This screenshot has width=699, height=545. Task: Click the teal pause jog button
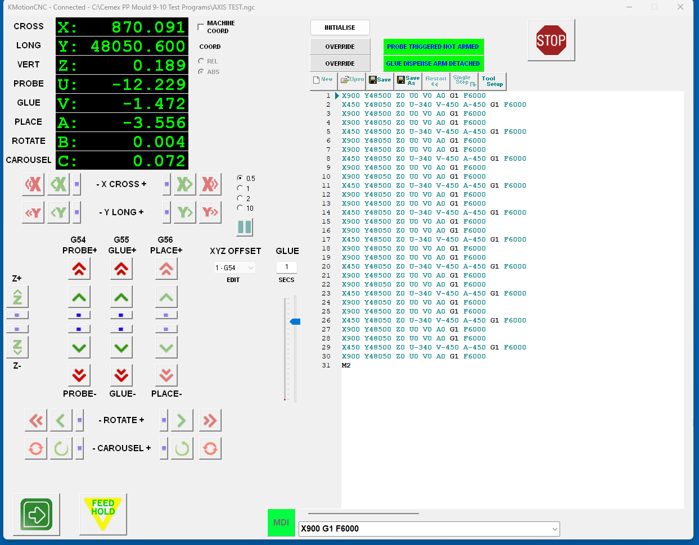[245, 227]
